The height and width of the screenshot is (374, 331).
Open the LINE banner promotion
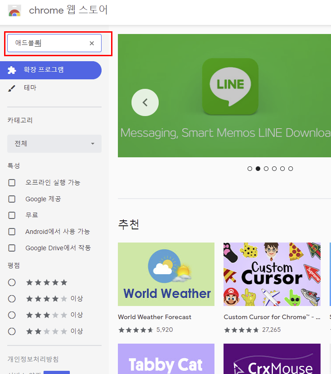pyautogui.click(x=224, y=96)
